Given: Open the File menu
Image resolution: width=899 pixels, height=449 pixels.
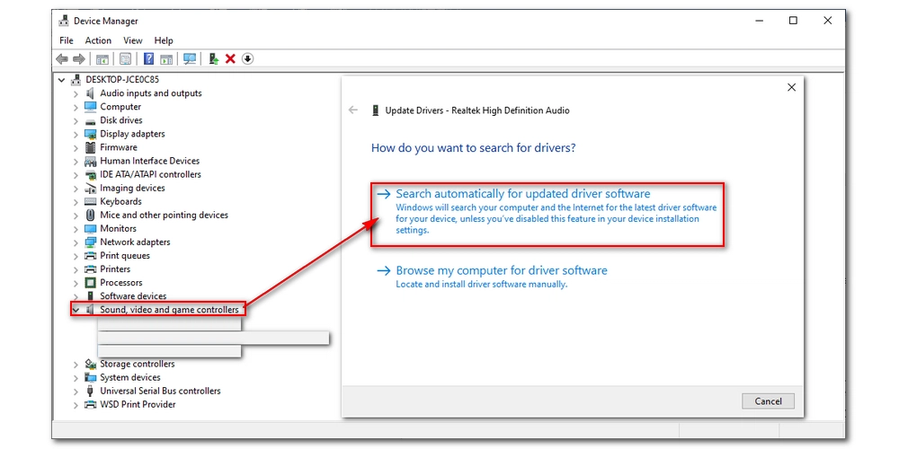Looking at the screenshot, I should pos(66,40).
